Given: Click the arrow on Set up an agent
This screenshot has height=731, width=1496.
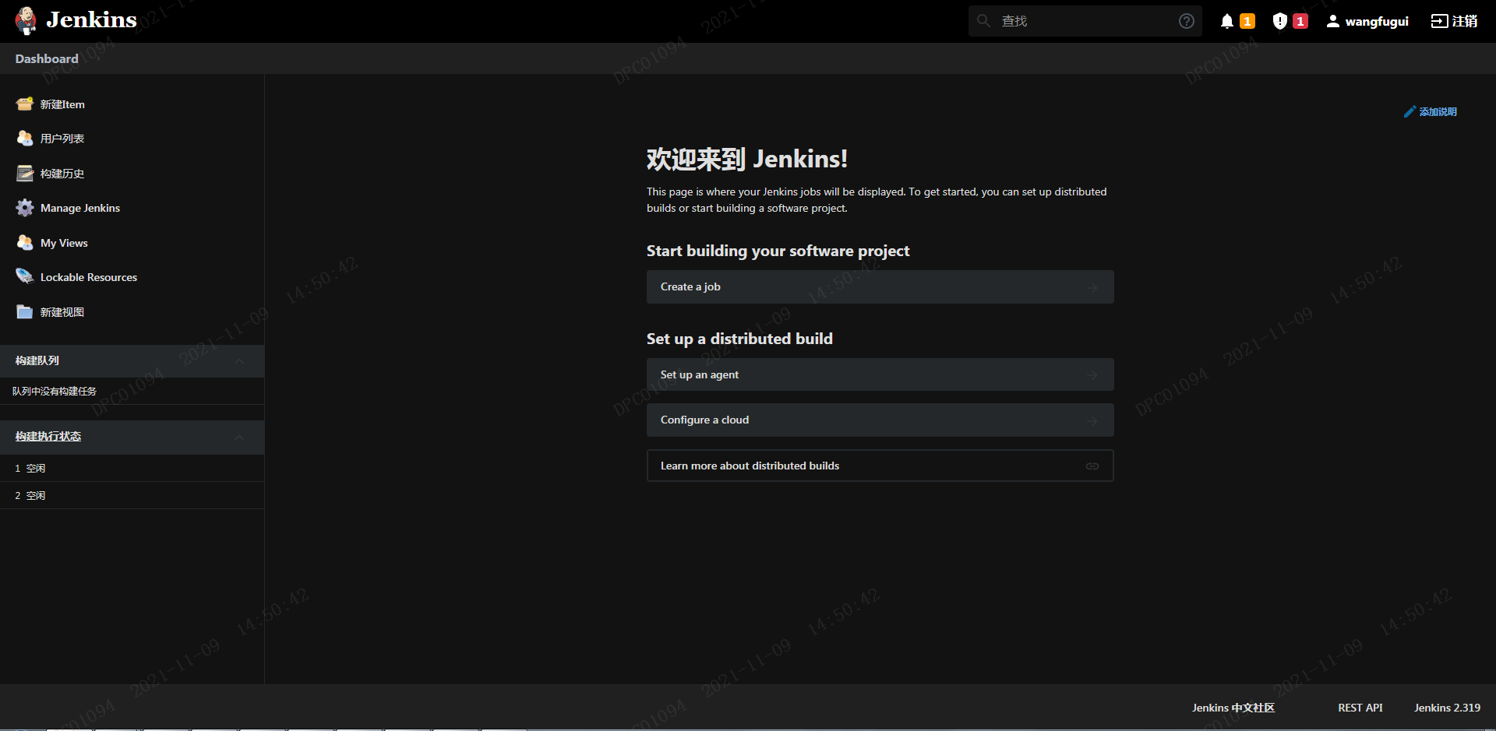Looking at the screenshot, I should [x=1092, y=375].
